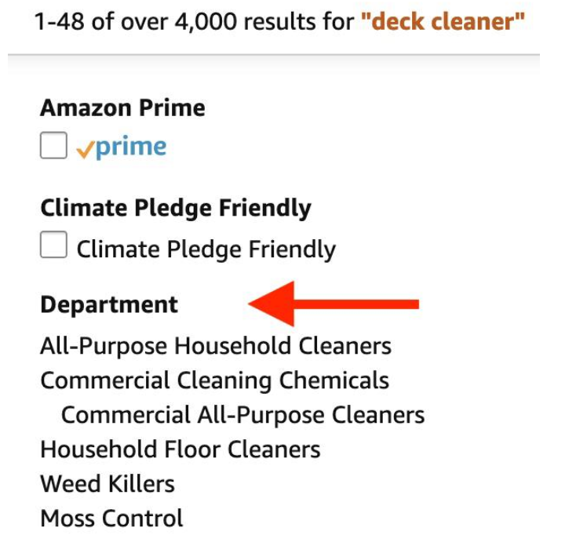Click the blue 'prime' wordmark logo
587x535 pixels.
click(x=131, y=147)
